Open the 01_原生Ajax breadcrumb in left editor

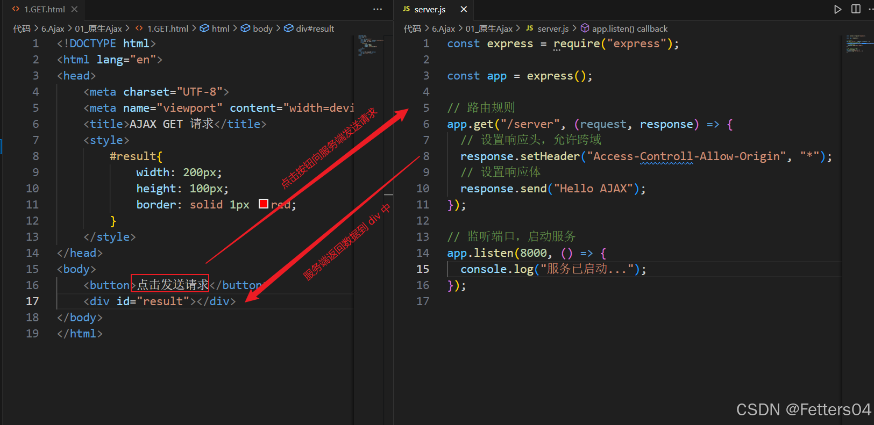coord(98,28)
